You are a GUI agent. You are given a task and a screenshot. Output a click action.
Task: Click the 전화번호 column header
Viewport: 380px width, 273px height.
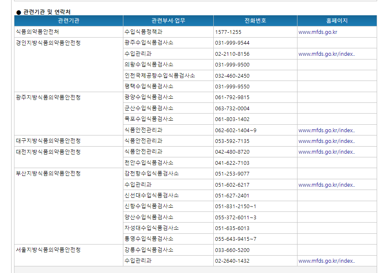click(255, 21)
